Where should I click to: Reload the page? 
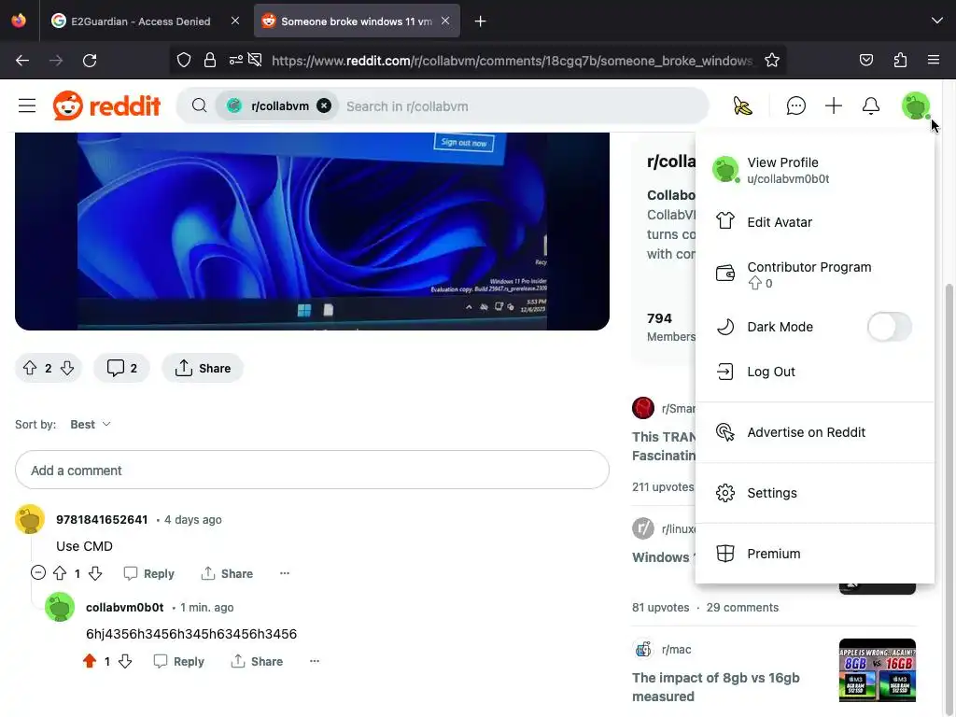tap(90, 61)
